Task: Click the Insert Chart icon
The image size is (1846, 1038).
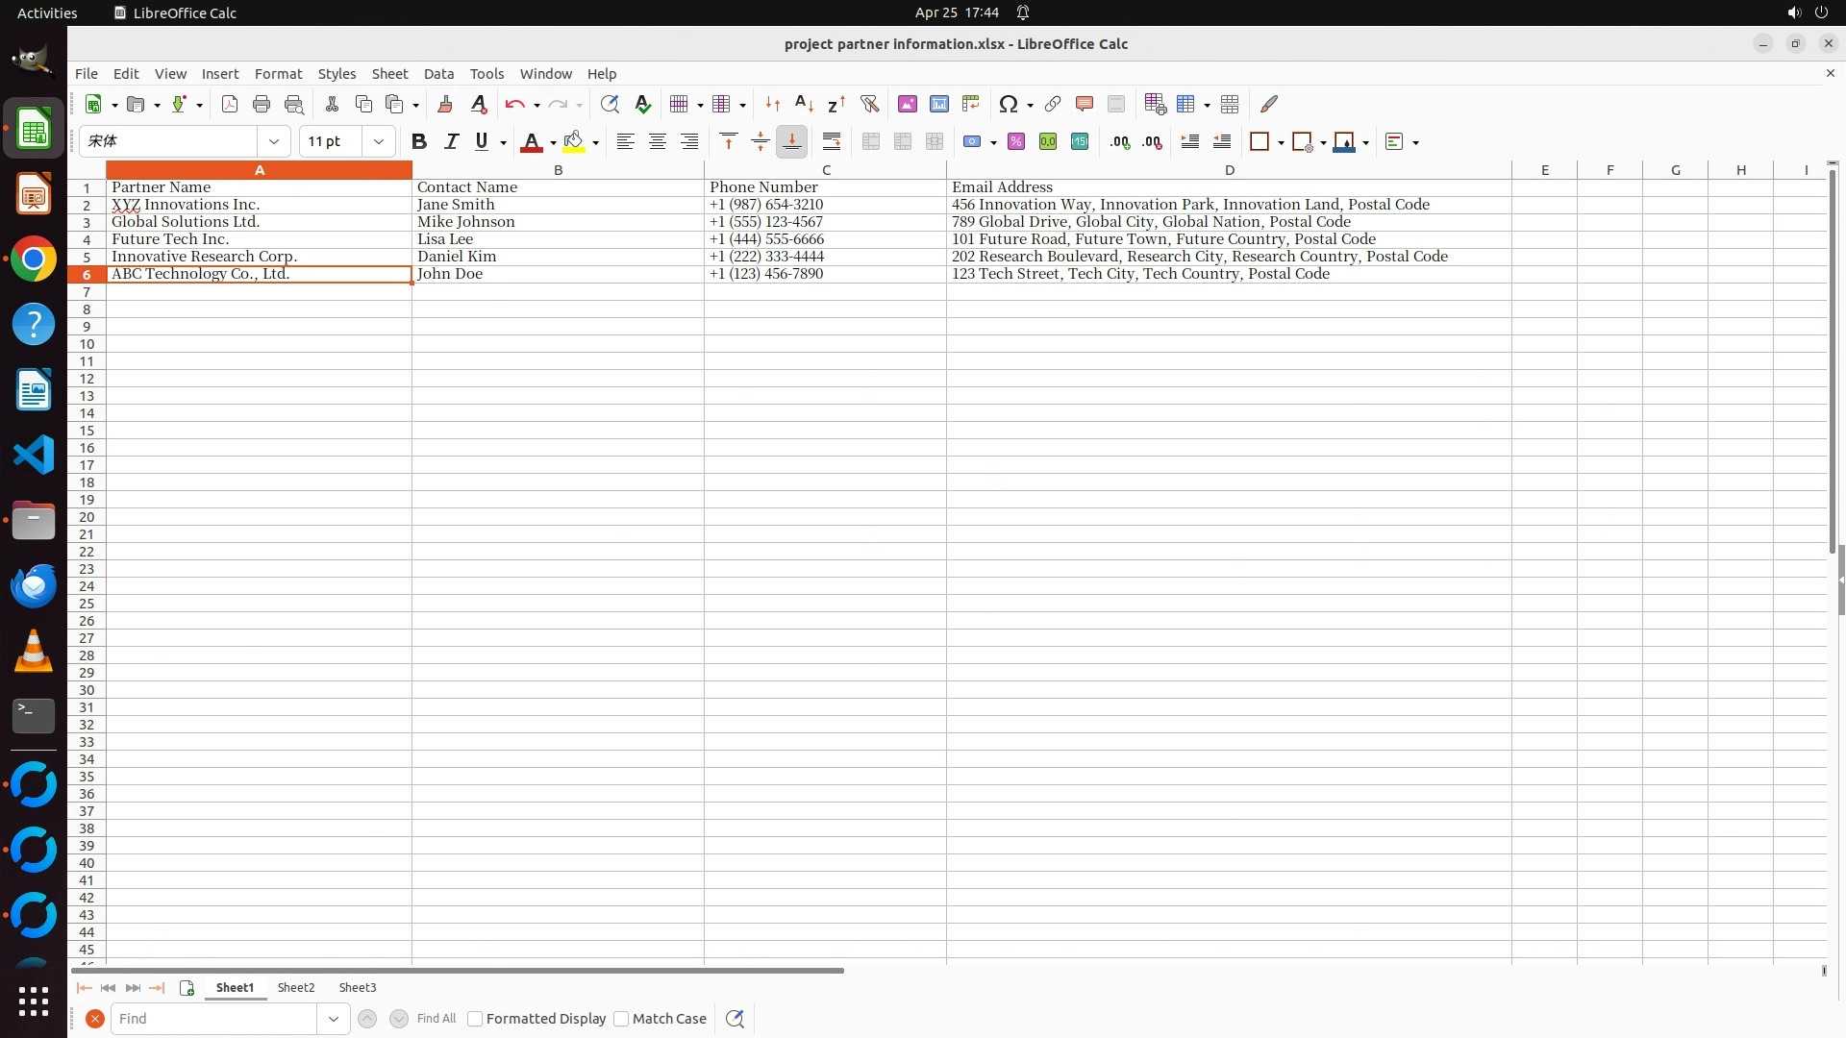Action: pos(938,104)
